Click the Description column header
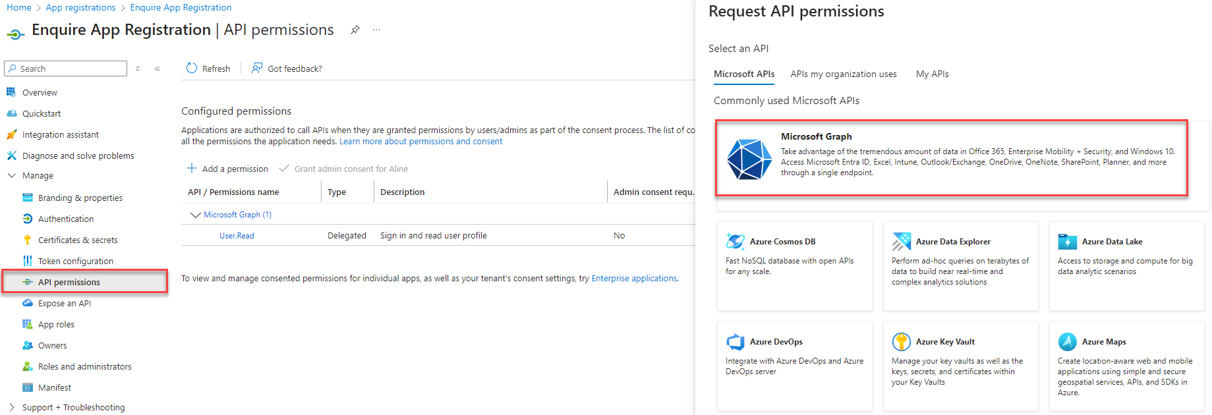The width and height of the screenshot is (1212, 415). point(402,192)
